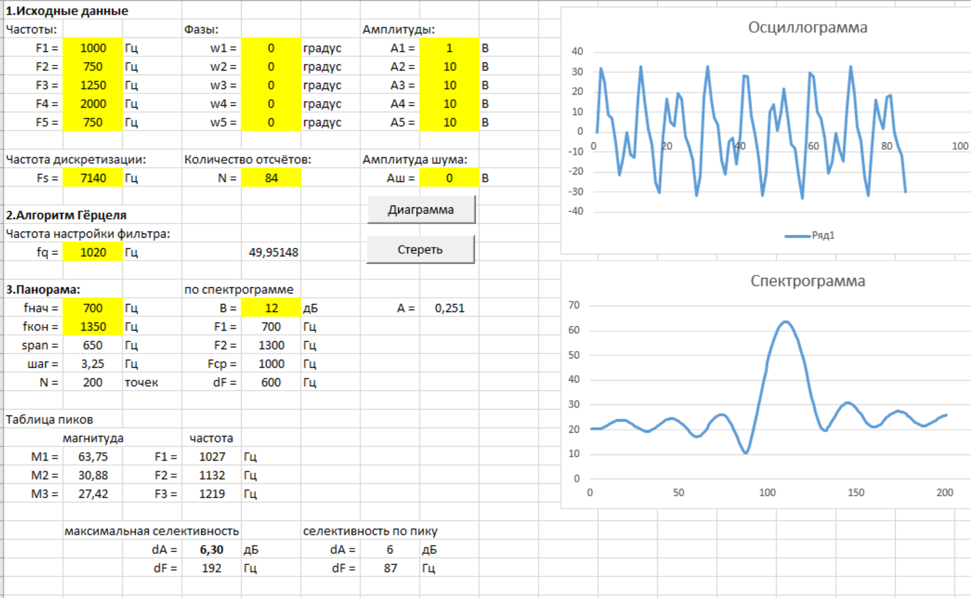
Task: Click the Осциллограмма chart title
Action: pos(808,28)
